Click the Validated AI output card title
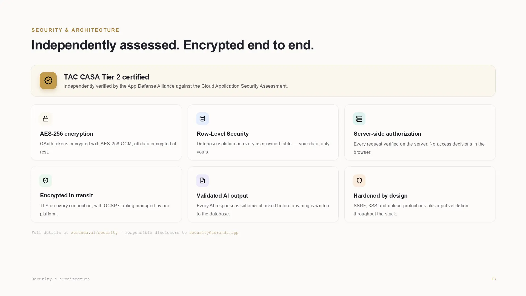Image resolution: width=526 pixels, height=296 pixels. [222, 196]
